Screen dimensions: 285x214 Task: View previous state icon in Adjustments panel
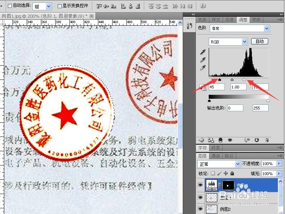click(247, 140)
